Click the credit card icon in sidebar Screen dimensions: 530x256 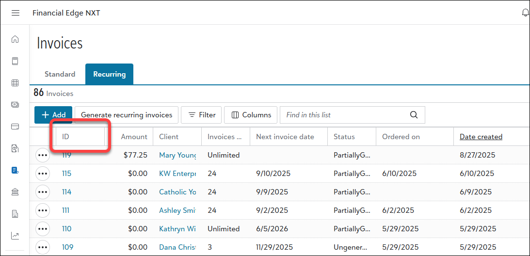(x=15, y=127)
